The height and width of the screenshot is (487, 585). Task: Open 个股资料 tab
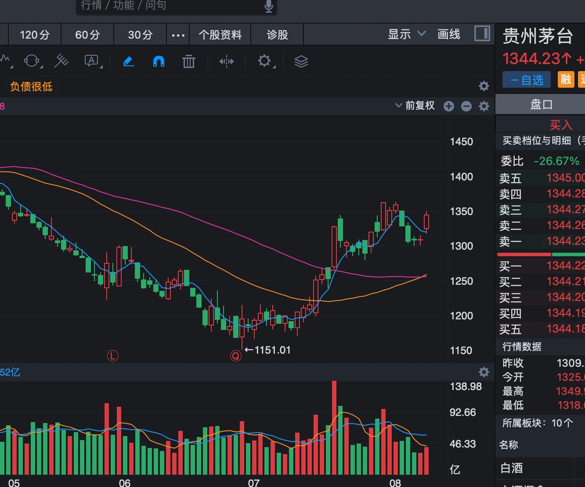[x=220, y=35]
